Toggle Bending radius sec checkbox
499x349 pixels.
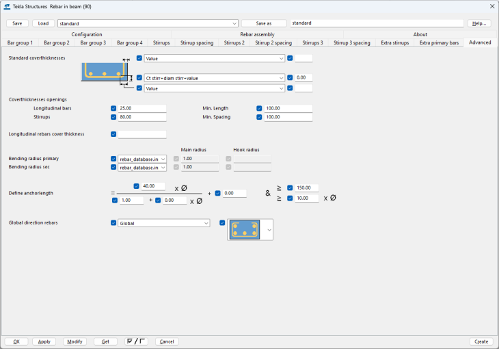coord(113,167)
